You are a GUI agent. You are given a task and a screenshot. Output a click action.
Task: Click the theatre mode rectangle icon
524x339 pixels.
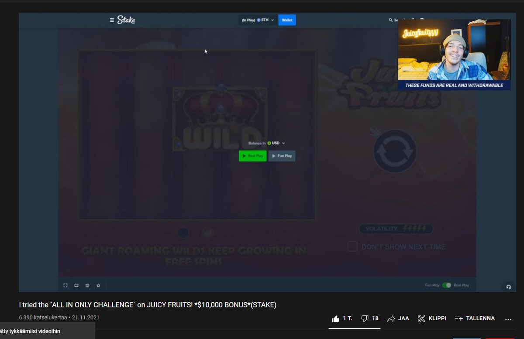76,285
